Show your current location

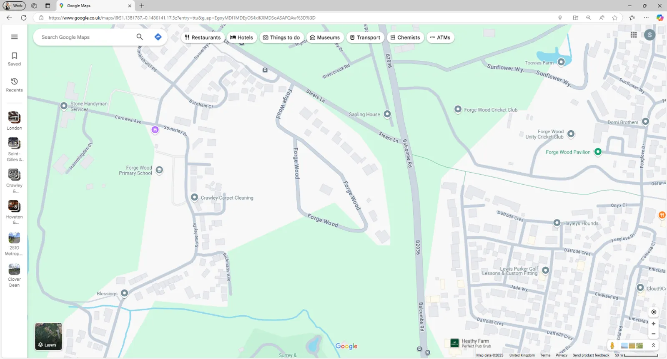coord(653,312)
